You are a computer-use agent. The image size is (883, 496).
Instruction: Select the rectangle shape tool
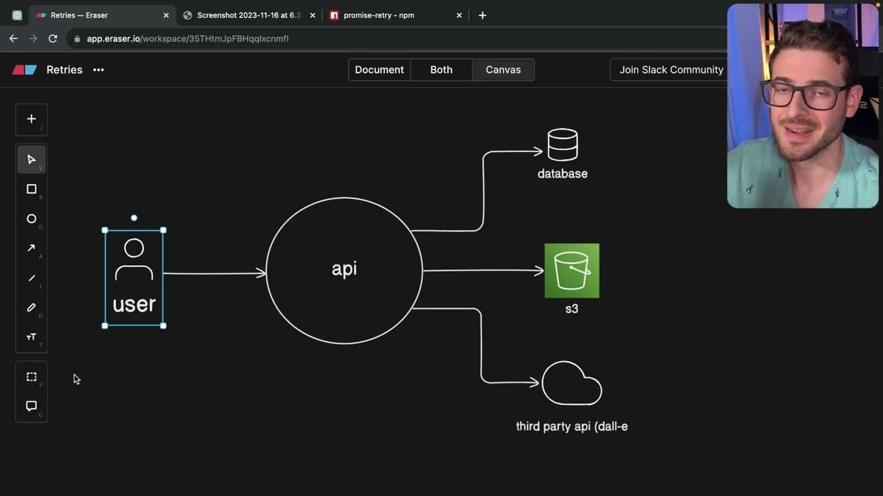(31, 189)
